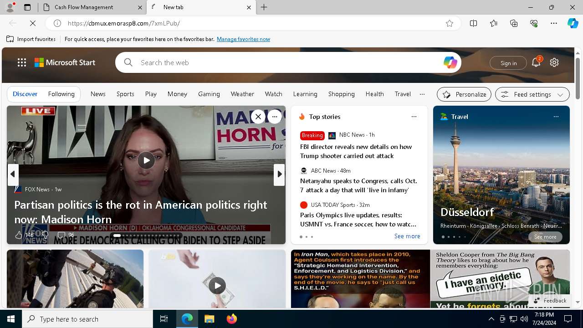Play the Madison Horn video
Image resolution: width=583 pixels, height=328 pixels.
coord(146,160)
